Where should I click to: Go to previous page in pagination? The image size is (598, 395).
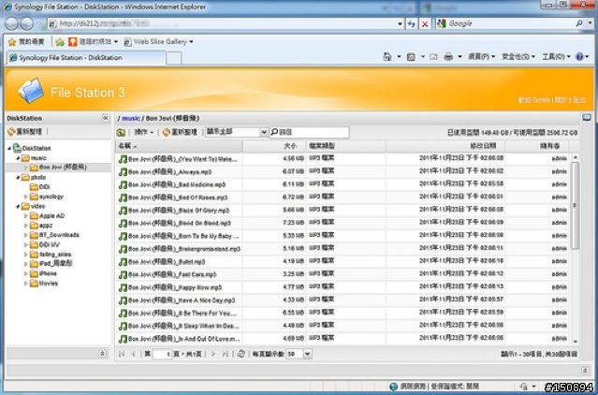pyautogui.click(x=133, y=354)
